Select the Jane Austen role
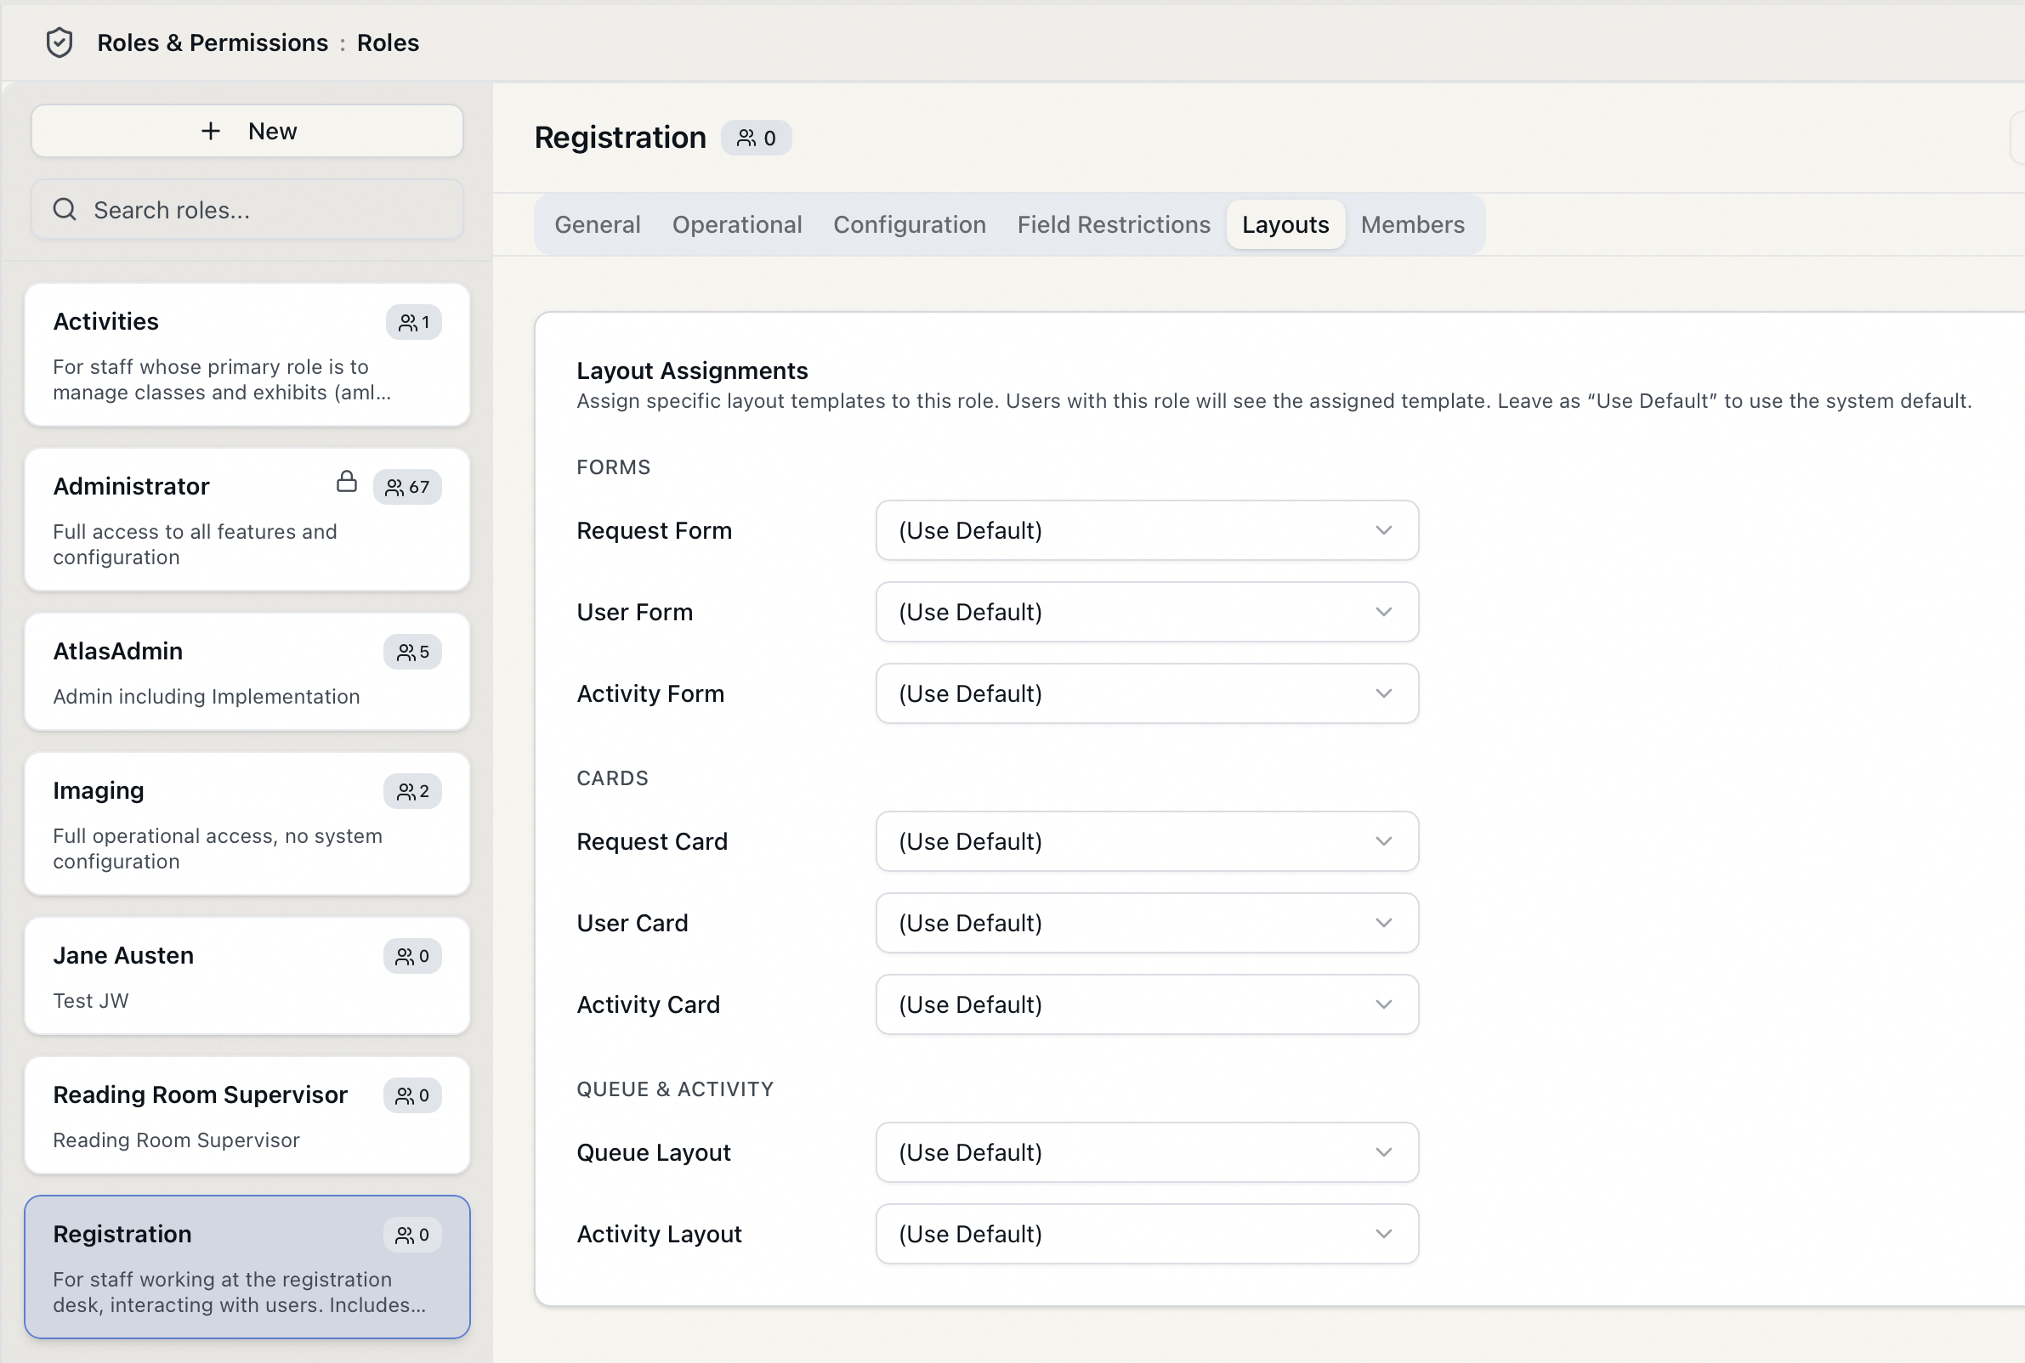Screen dimensions: 2025x1363 (x=247, y=976)
